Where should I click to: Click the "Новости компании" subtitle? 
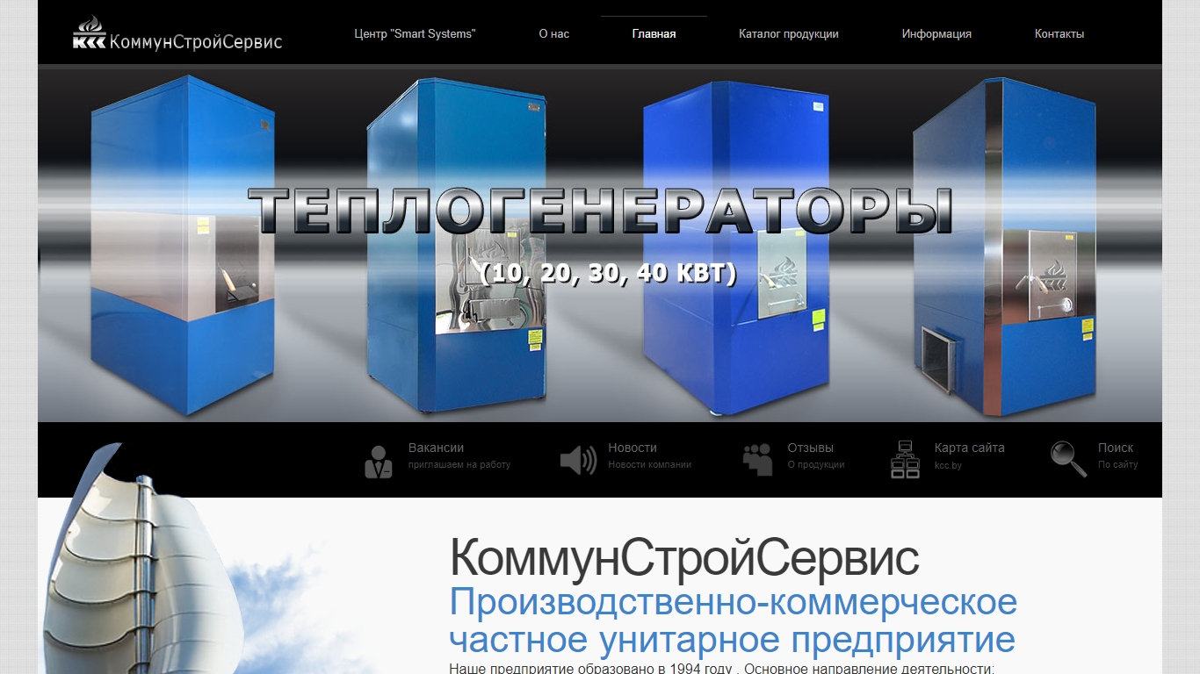(650, 465)
